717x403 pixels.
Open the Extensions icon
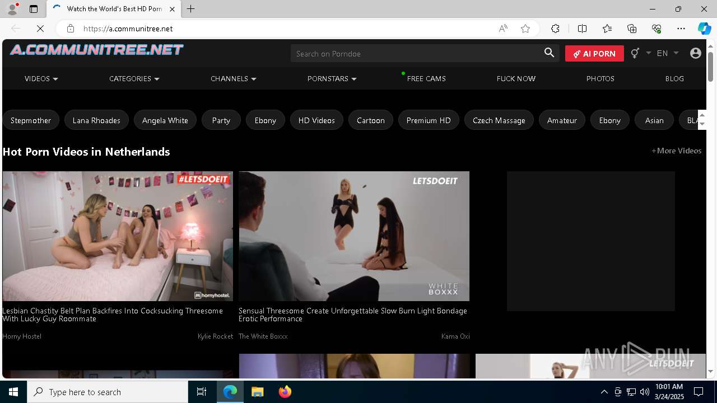555,29
